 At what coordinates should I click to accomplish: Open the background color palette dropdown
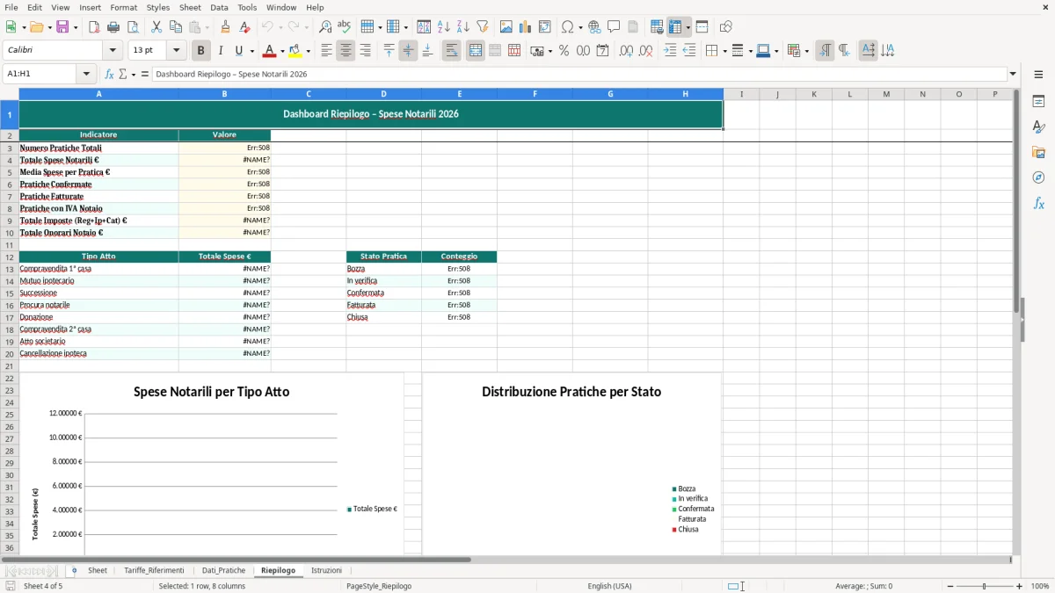tap(309, 51)
